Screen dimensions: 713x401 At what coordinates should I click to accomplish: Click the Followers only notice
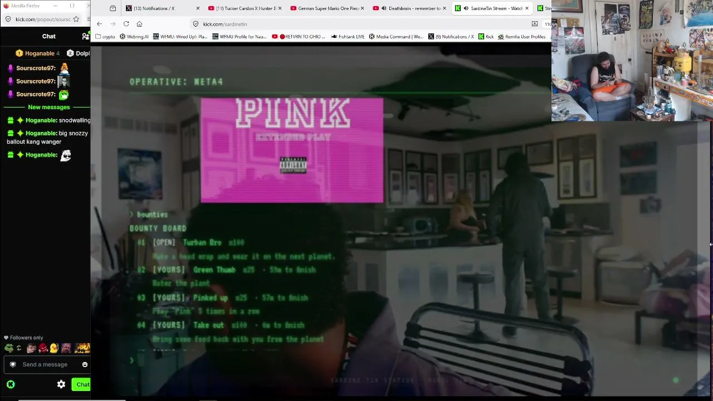click(23, 338)
